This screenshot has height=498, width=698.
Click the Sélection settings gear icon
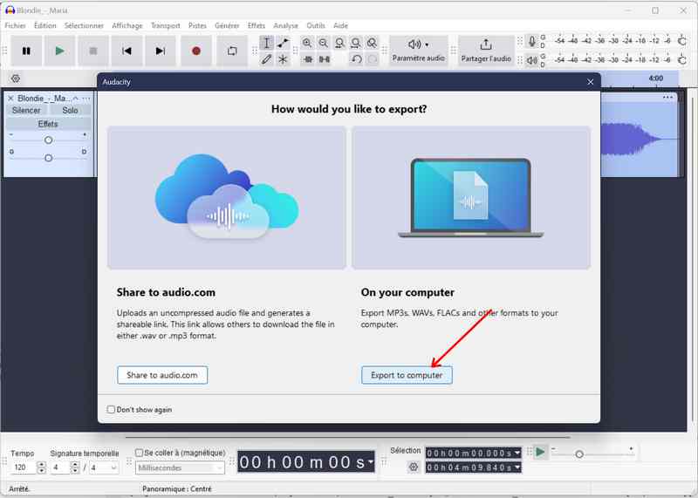[414, 467]
